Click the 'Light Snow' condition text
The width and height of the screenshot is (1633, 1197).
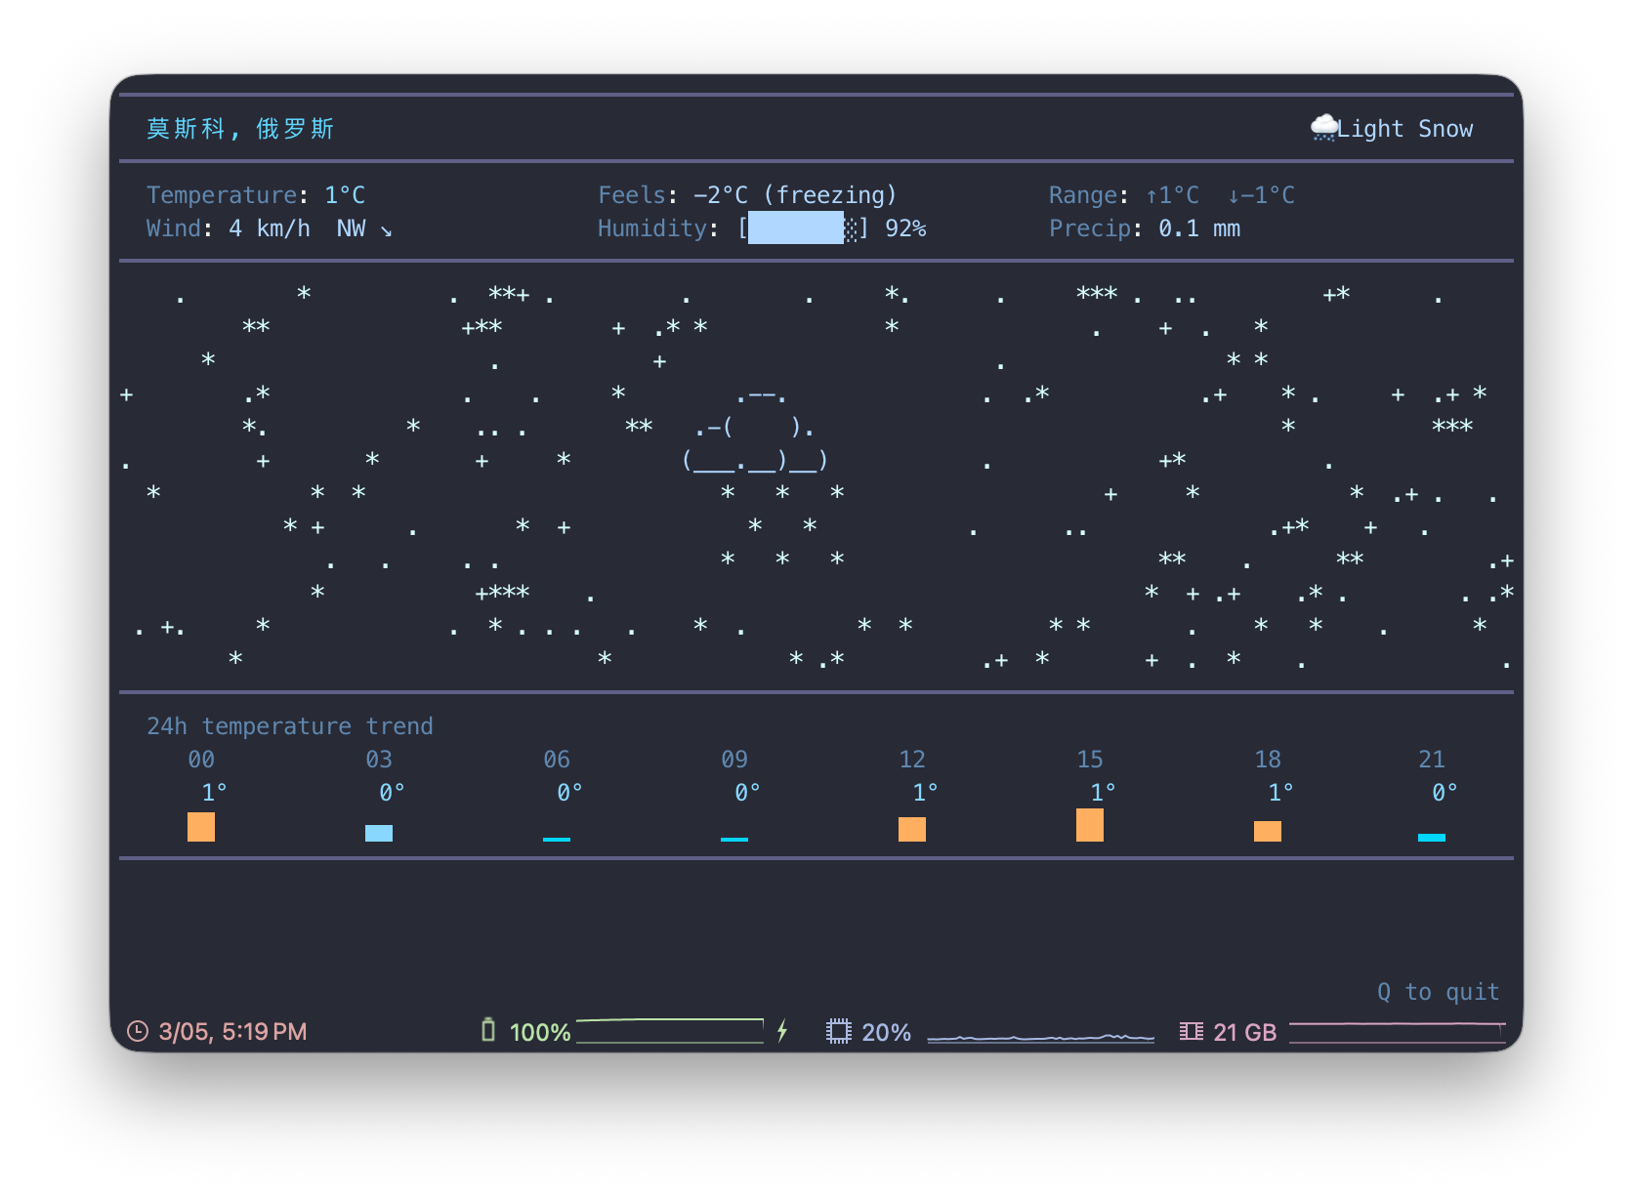pyautogui.click(x=1405, y=129)
